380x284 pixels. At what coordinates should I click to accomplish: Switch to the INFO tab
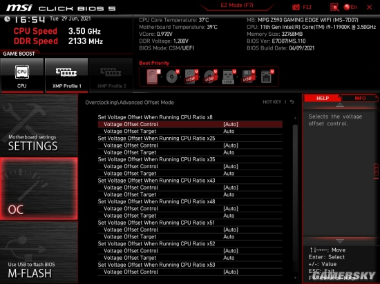(360, 99)
